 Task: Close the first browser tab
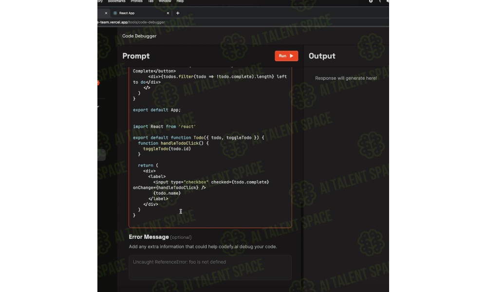click(x=106, y=13)
